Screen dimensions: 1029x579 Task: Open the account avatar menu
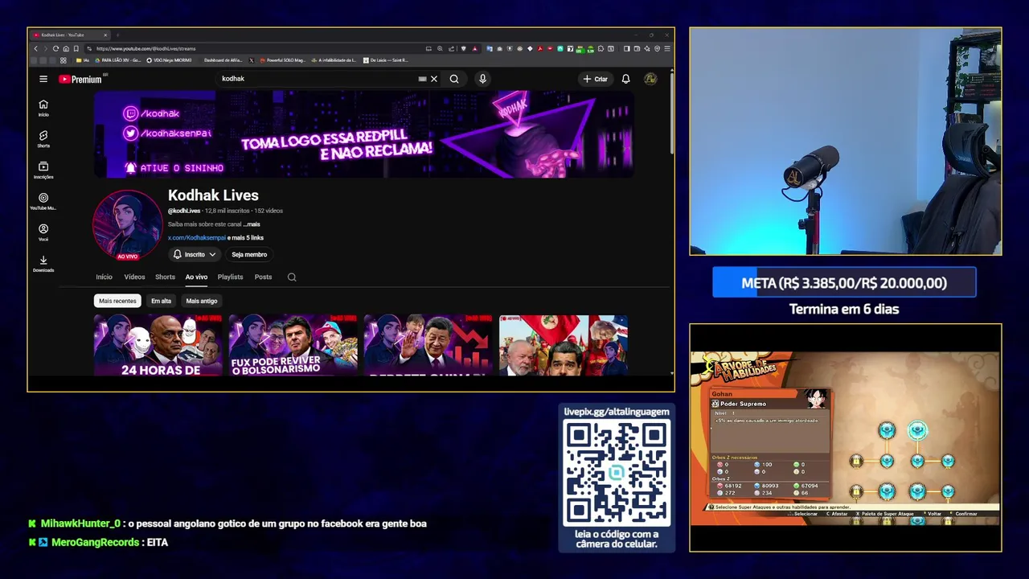650,79
